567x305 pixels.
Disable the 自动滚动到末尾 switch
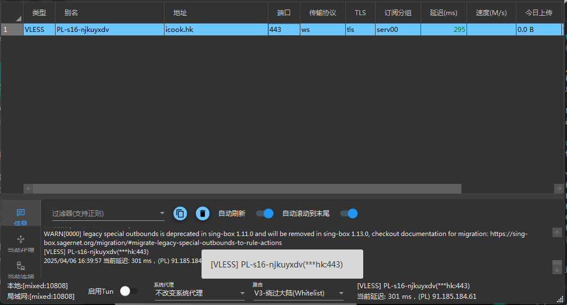coord(349,213)
